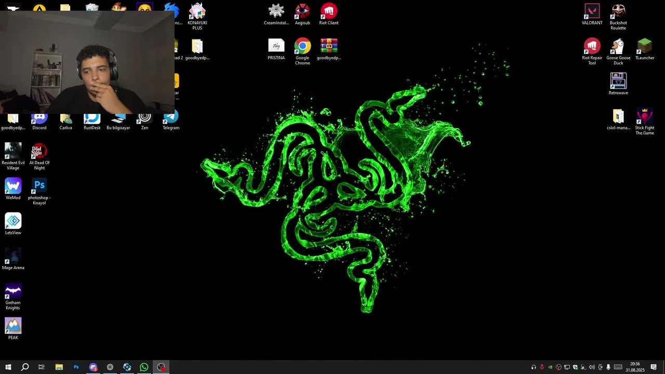Open the Carliva user folder

click(x=65, y=122)
